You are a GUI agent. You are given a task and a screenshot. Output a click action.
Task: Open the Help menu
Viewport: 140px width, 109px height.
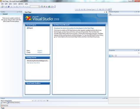pyautogui.click(x=26, y=4)
